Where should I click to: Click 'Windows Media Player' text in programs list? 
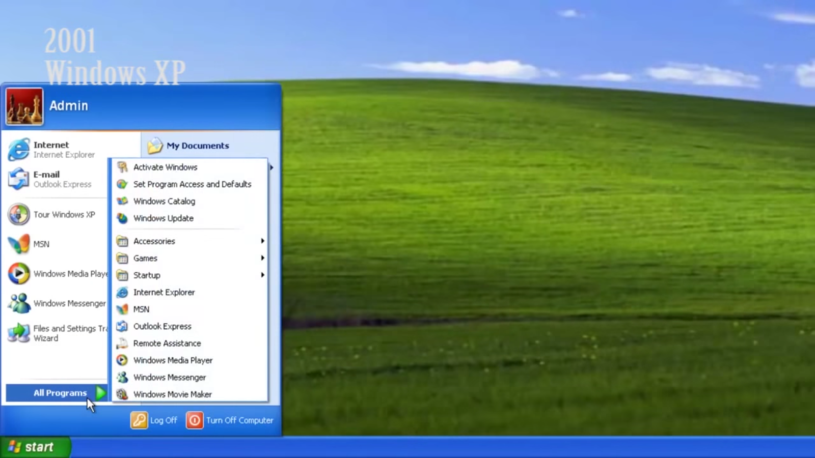click(173, 360)
